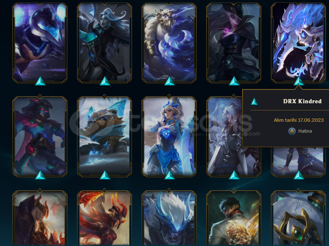Image resolution: width=329 pixels, height=246 pixels.
Task: Open the blue horned white-maned beast card
Action: (169, 218)
